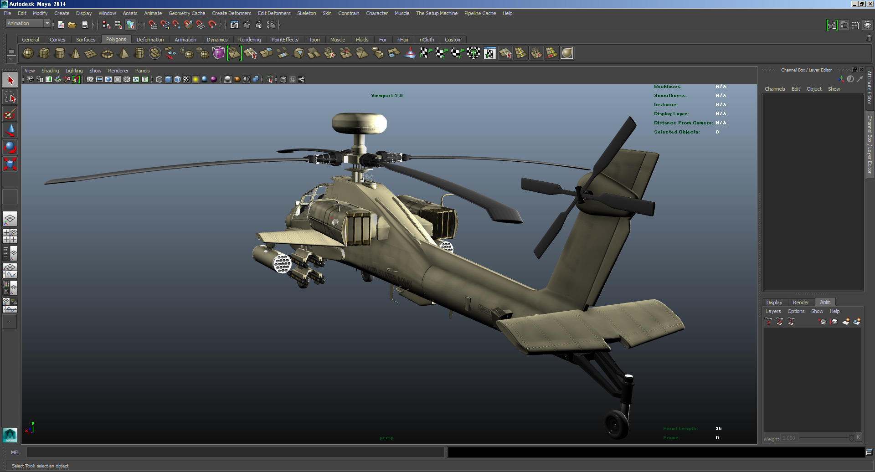Image resolution: width=875 pixels, height=472 pixels.
Task: Click zero key layer icon
Action: tap(768, 322)
